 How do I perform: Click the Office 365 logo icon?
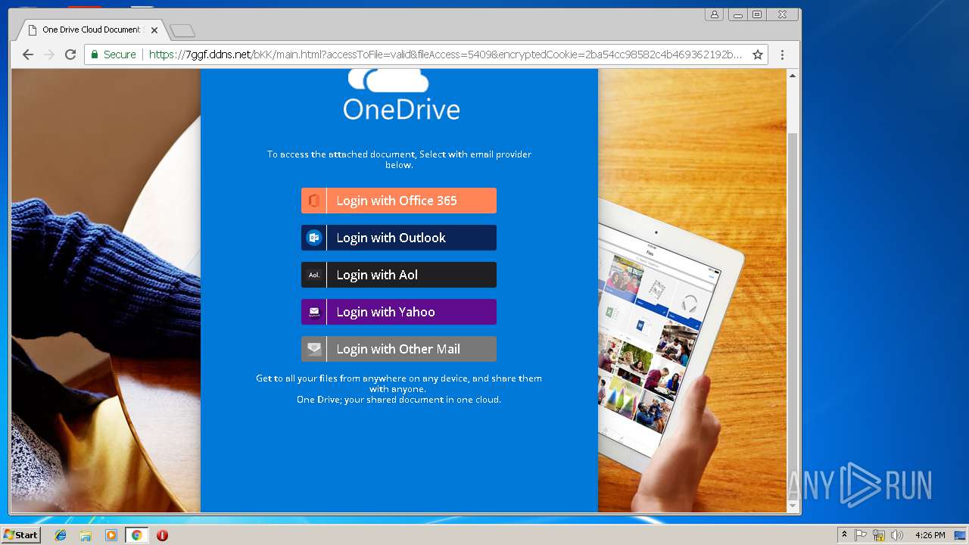click(313, 201)
